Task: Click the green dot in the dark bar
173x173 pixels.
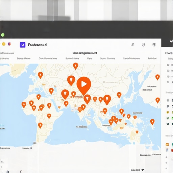Action: [x=3, y=35]
